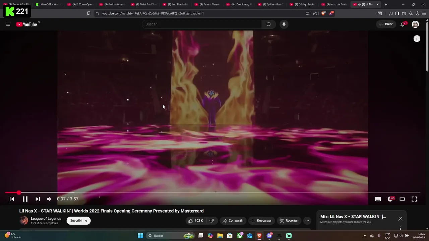429x241 pixels.
Task: Open League of Legends channel name
Action: click(46, 219)
